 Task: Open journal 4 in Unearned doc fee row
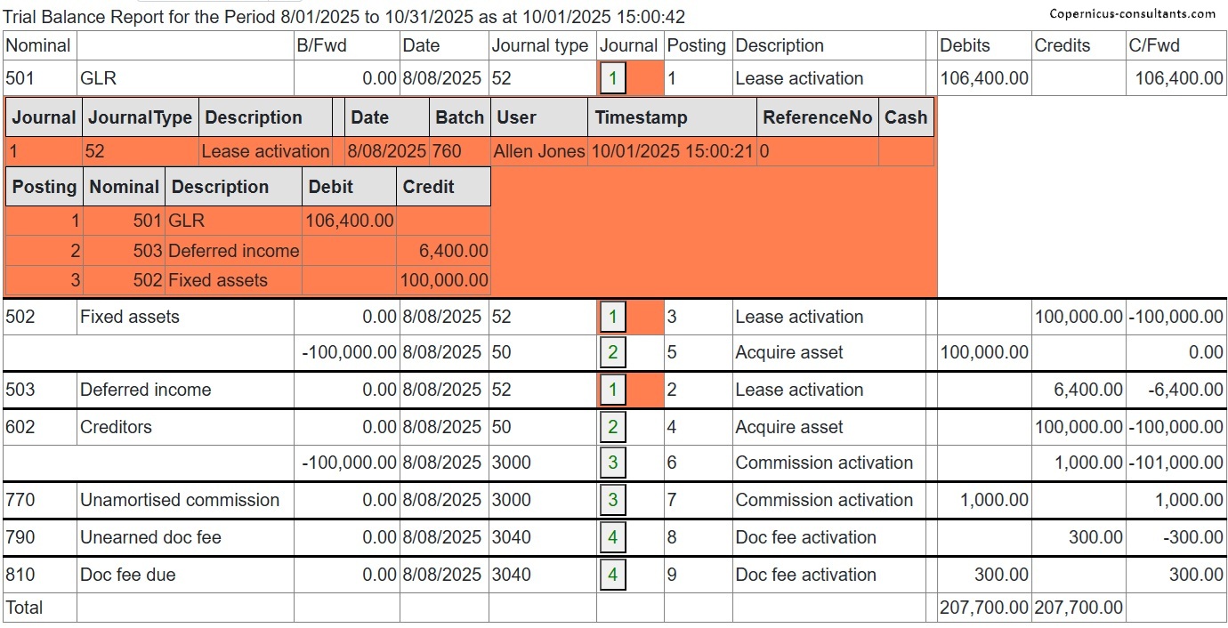coord(613,537)
